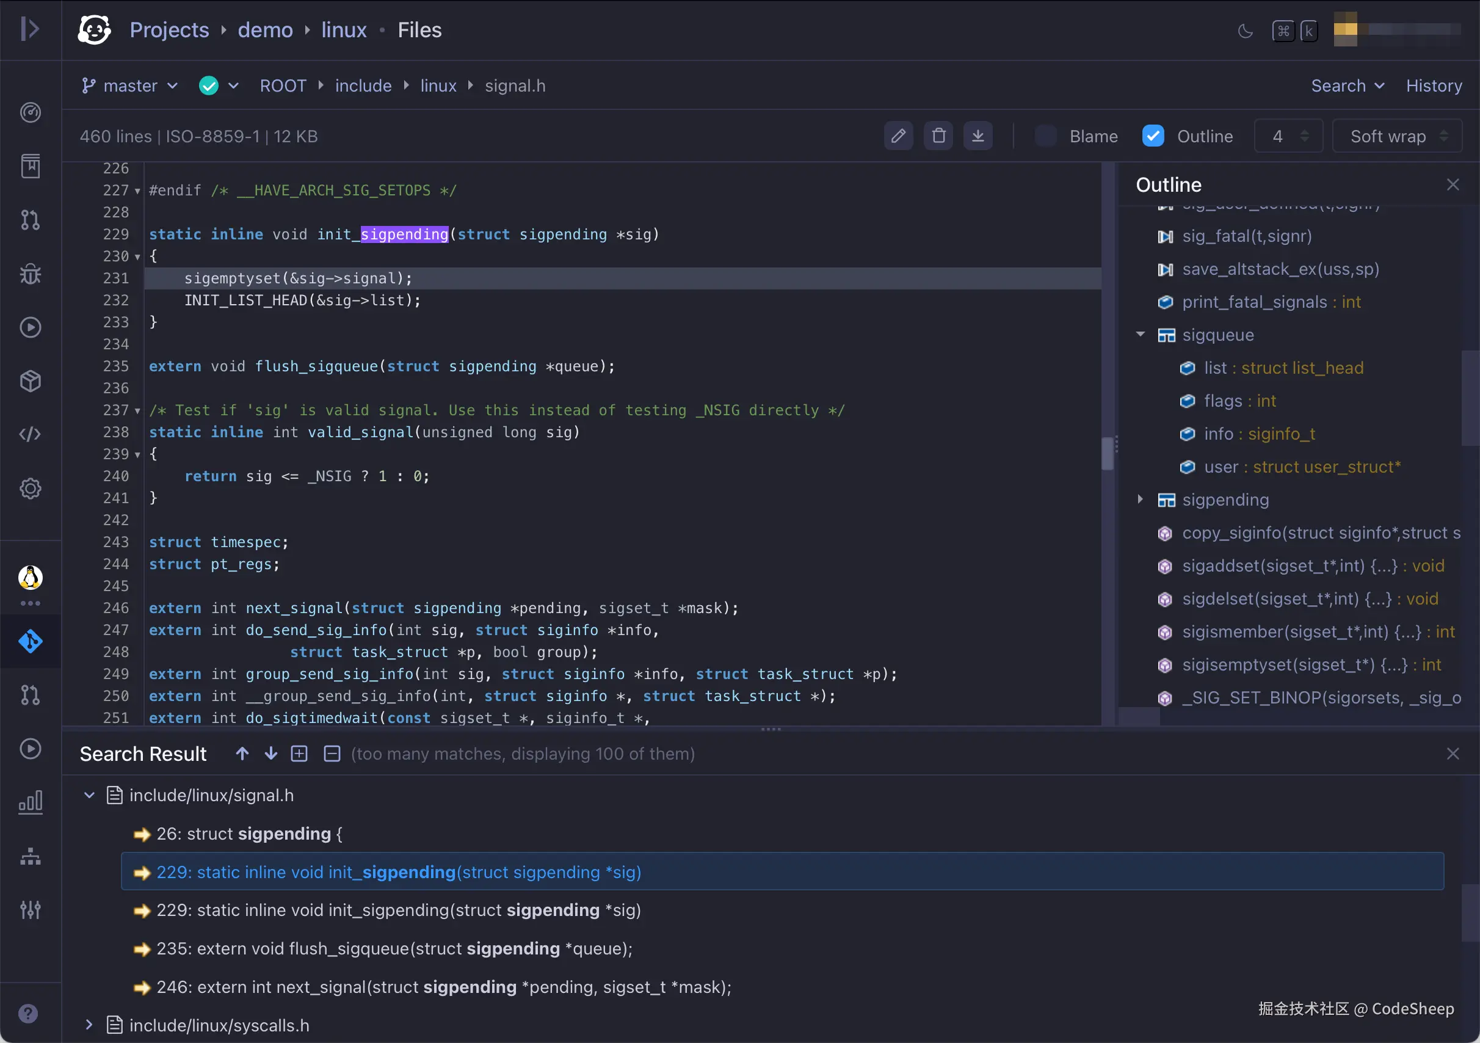Go to previous search match arrow
The image size is (1480, 1043).
(x=242, y=754)
